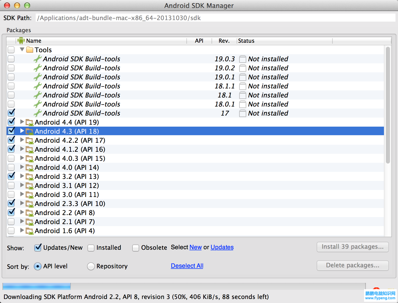
Task: Uncheck Android 4.4 (API 19) checkbox
Action: pyautogui.click(x=11, y=122)
